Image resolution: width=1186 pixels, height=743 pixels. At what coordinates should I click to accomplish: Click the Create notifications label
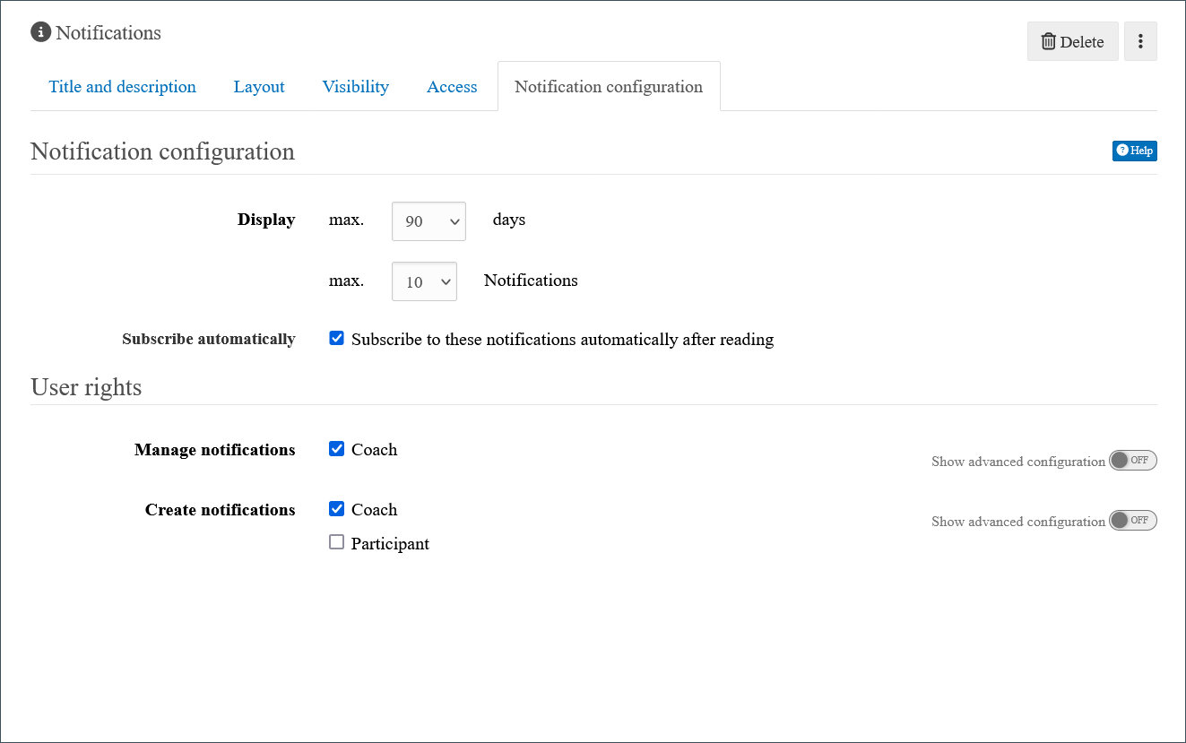click(220, 510)
